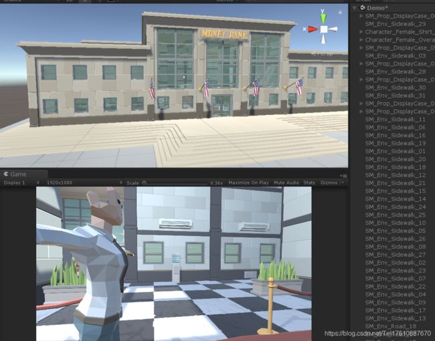Image resolution: width=435 pixels, height=341 pixels.
Task: Expand DisplayCase row directly above SM_Env_Sidewalk_28
Action: point(361,64)
